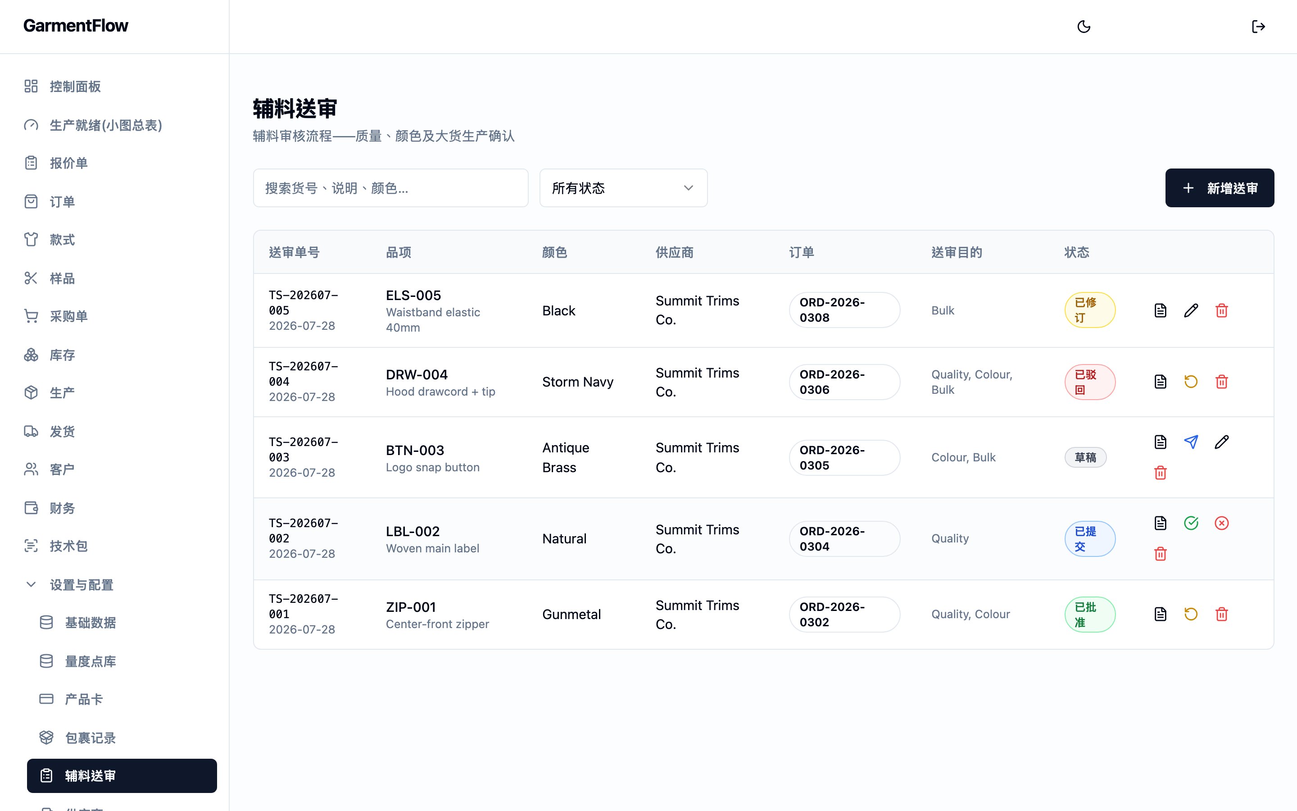Select 量度点库 in the sidebar
The height and width of the screenshot is (811, 1297).
coord(122,661)
